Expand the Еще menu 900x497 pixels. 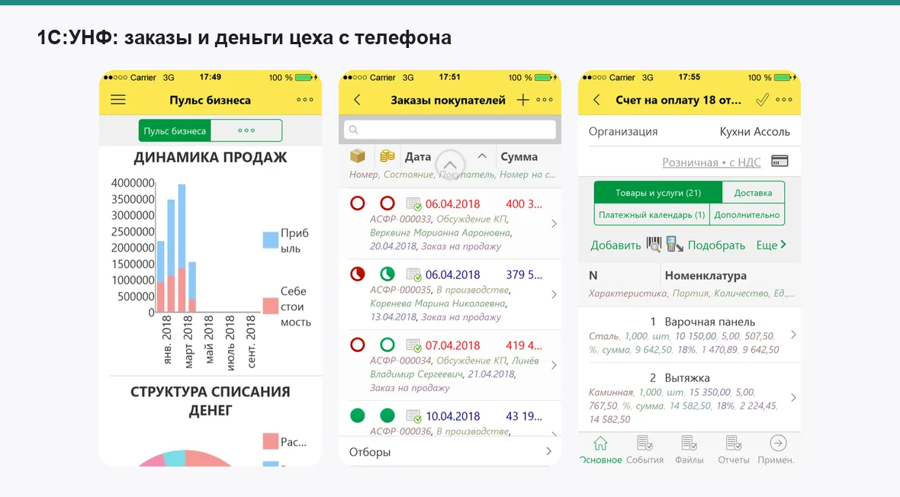pos(771,245)
